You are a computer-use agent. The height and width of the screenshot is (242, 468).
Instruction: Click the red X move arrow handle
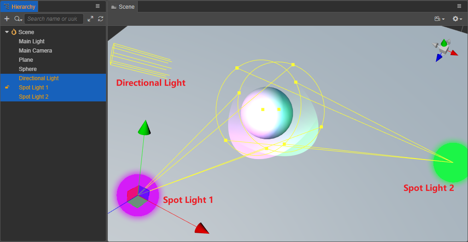click(202, 228)
